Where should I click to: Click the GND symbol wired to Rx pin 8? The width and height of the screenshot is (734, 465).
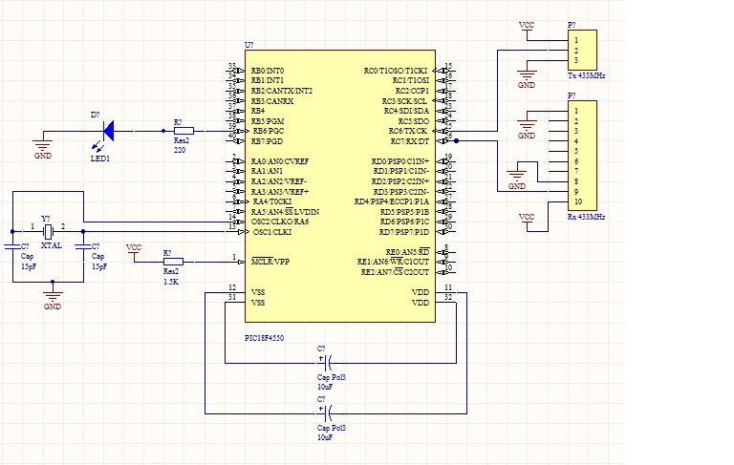pyautogui.click(x=517, y=176)
